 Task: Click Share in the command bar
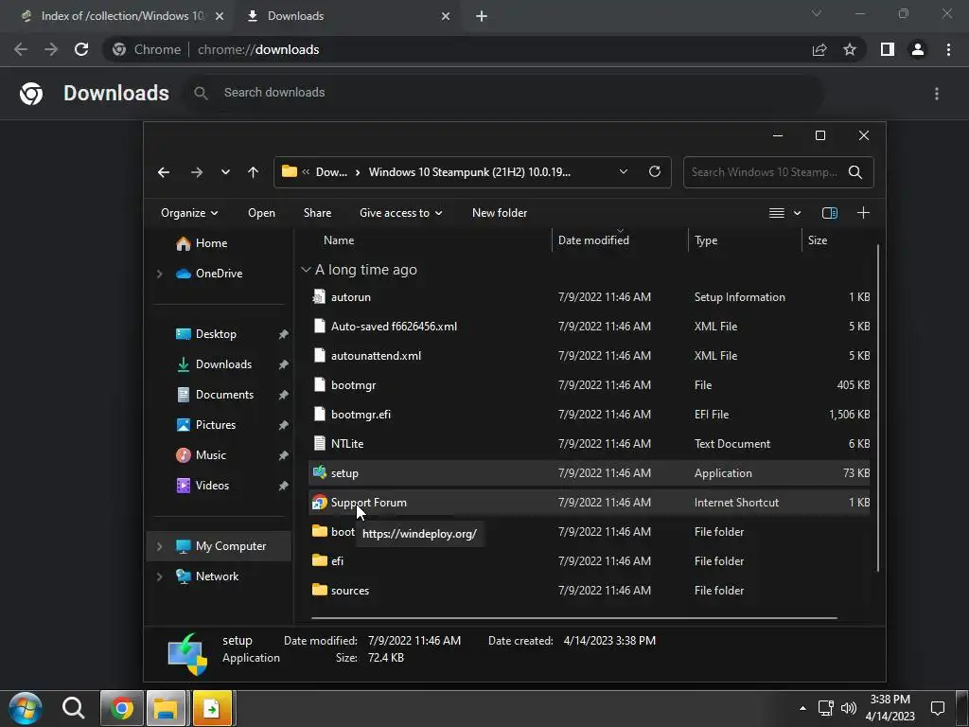coord(318,213)
